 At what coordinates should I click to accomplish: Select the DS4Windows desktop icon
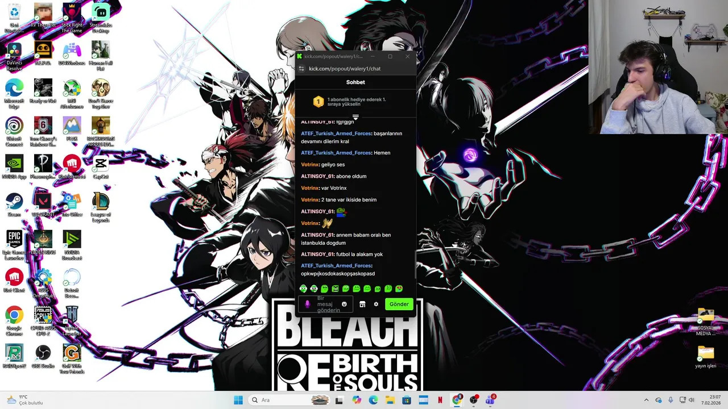point(72,53)
